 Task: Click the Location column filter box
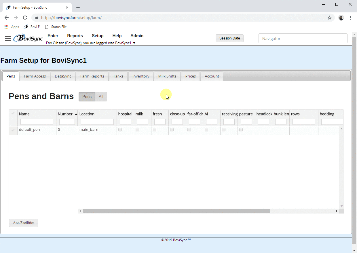(x=97, y=122)
